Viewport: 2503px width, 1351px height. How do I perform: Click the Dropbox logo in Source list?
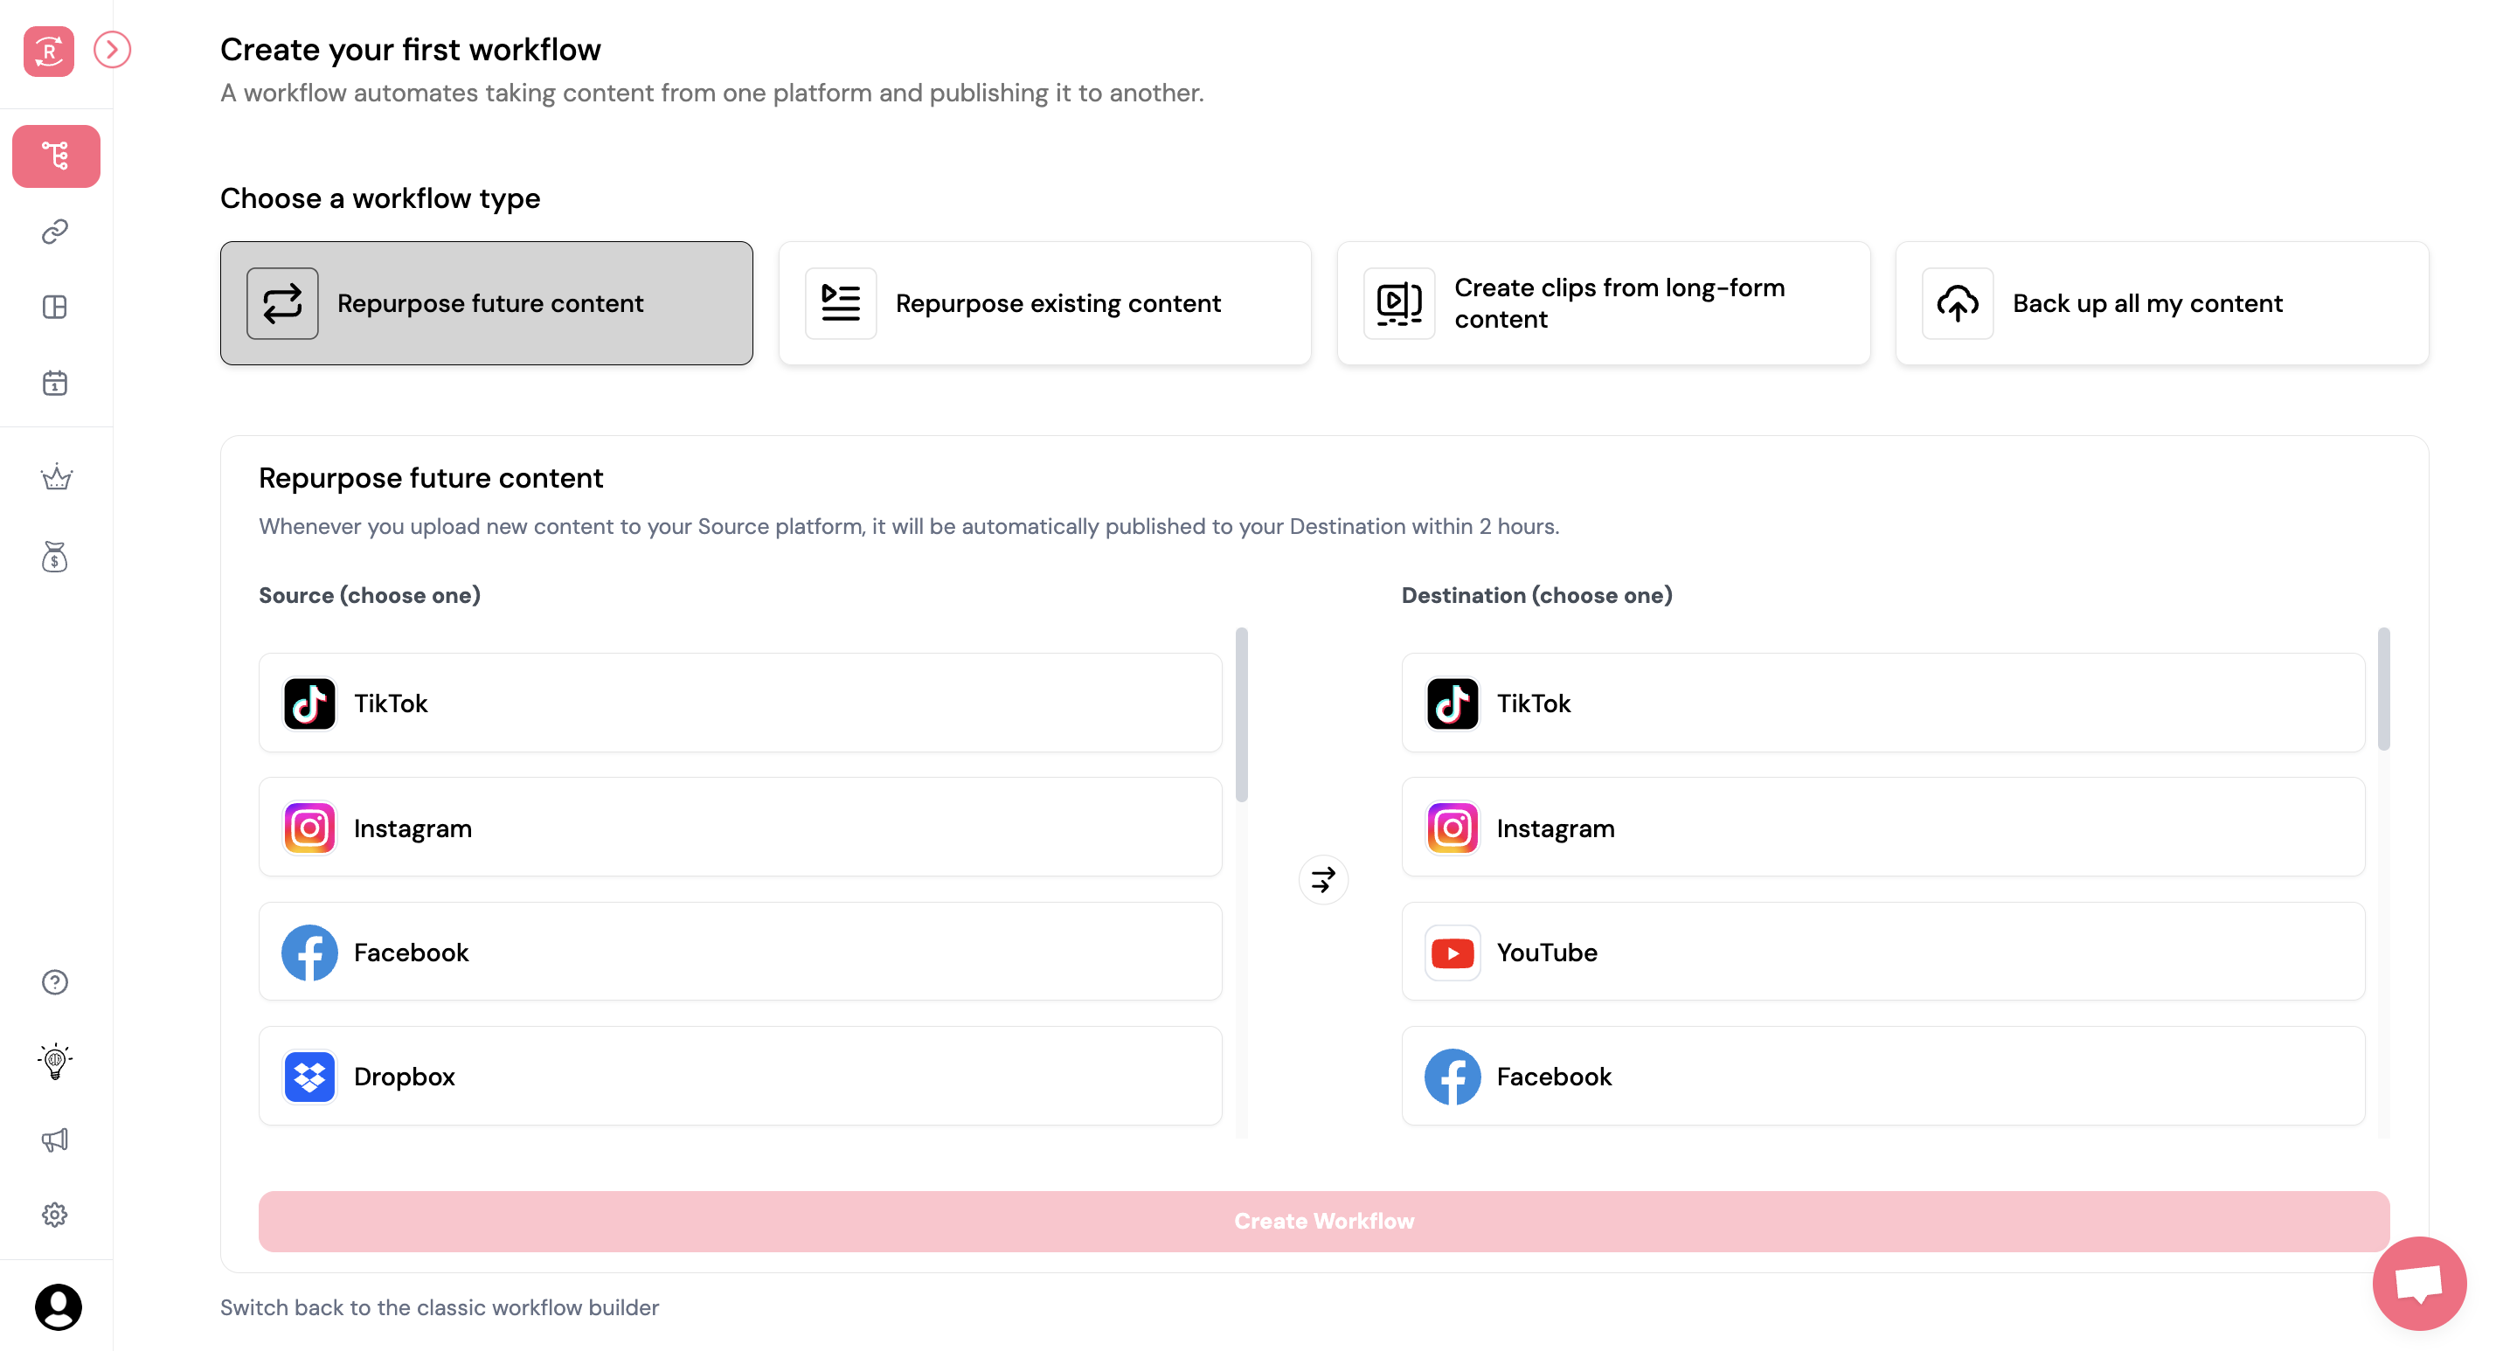(310, 1076)
